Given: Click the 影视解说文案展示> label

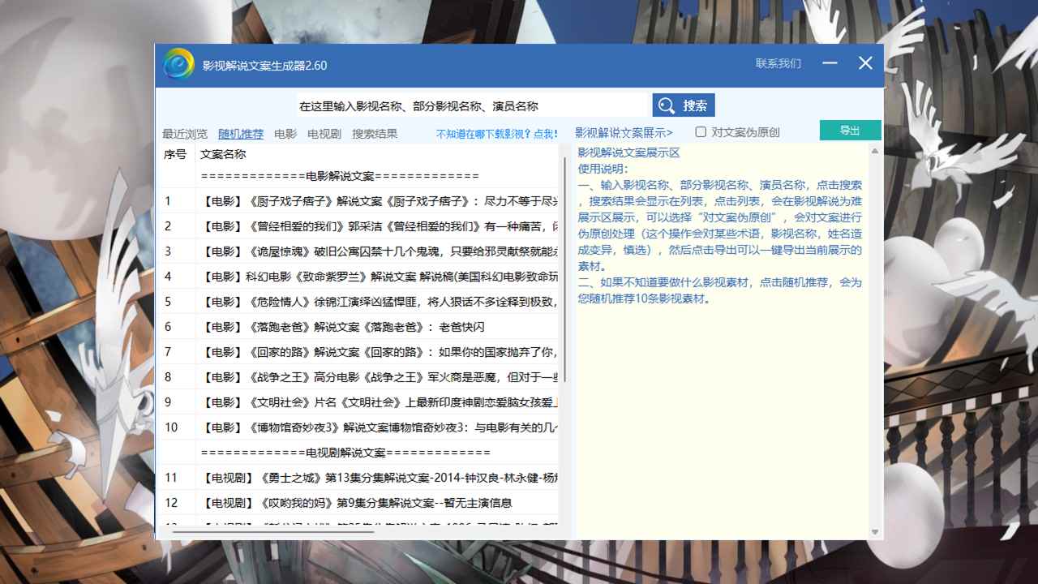Looking at the screenshot, I should point(624,132).
